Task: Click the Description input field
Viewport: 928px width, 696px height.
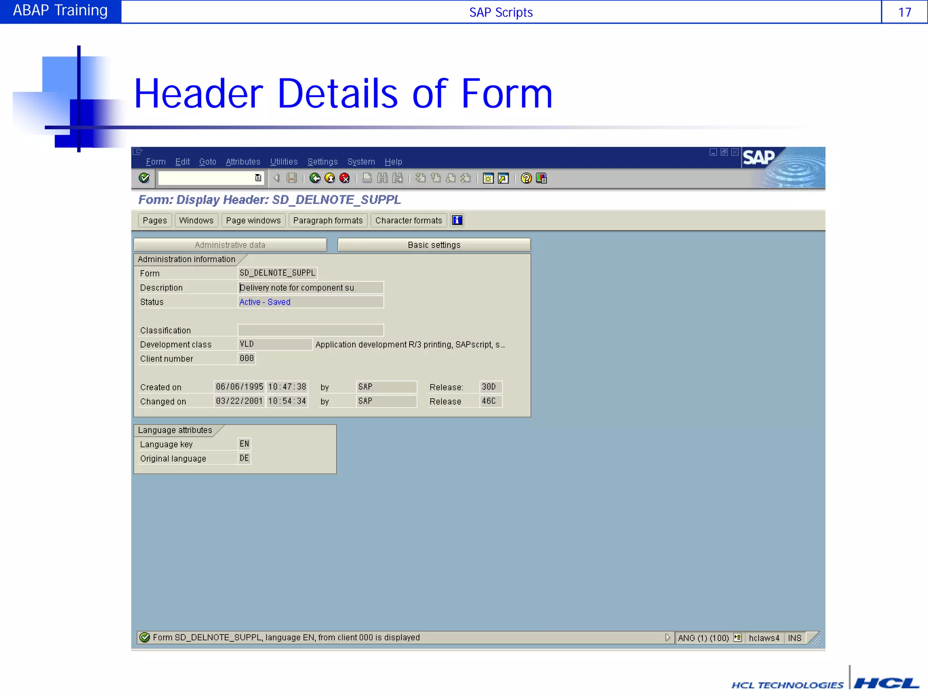Action: tap(310, 288)
